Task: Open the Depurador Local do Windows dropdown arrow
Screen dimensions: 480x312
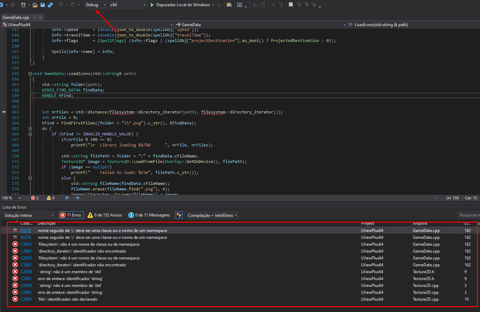Action: (213, 5)
